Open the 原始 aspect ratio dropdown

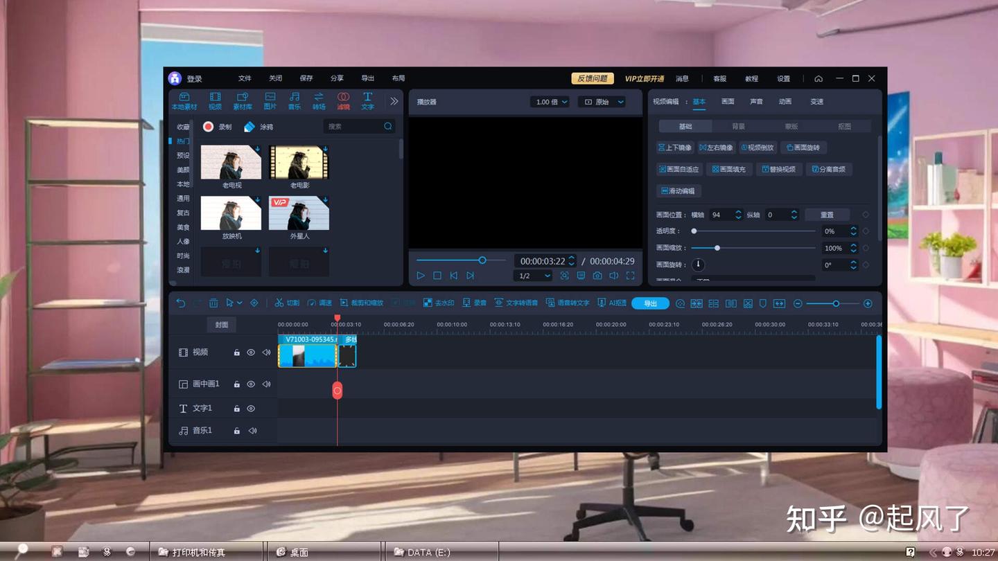click(x=602, y=102)
